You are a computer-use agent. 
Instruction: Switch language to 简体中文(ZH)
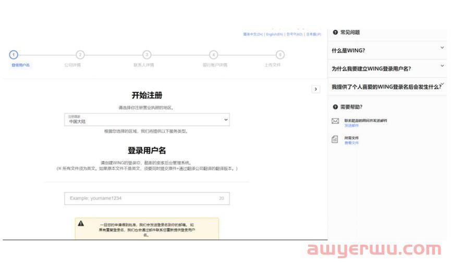(x=253, y=34)
